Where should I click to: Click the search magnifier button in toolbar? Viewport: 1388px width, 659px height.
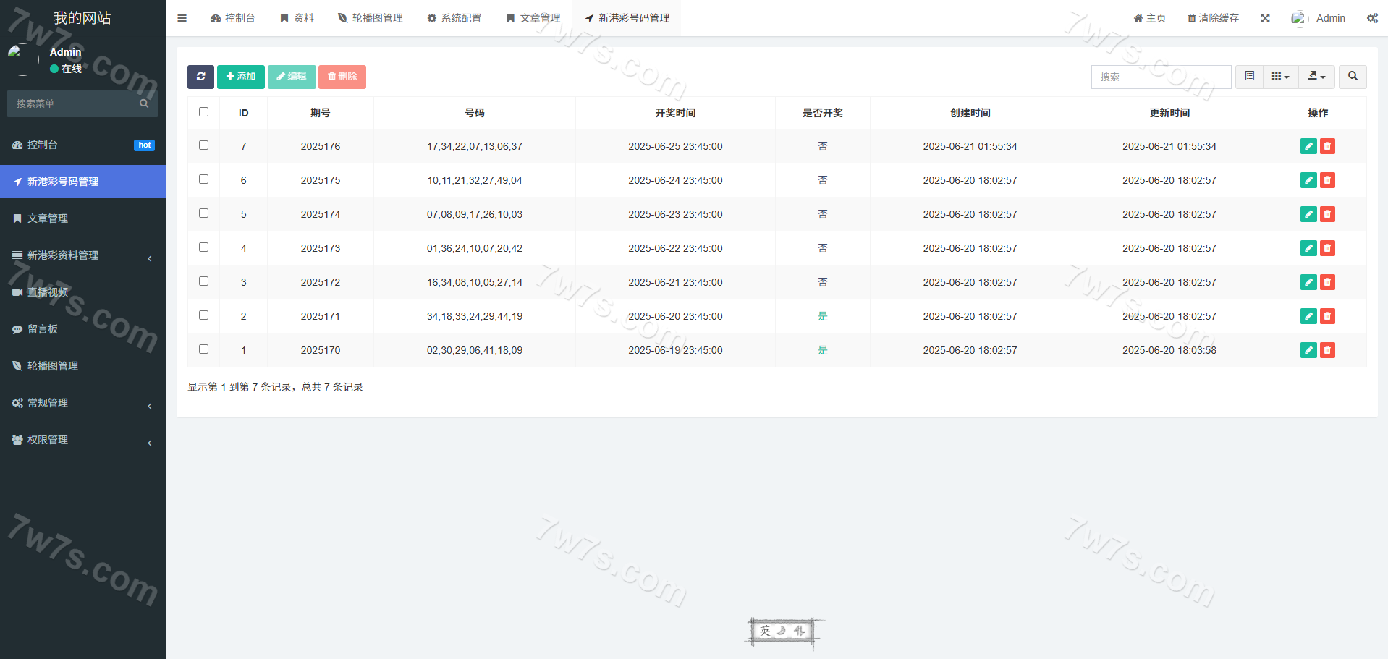pos(1353,77)
